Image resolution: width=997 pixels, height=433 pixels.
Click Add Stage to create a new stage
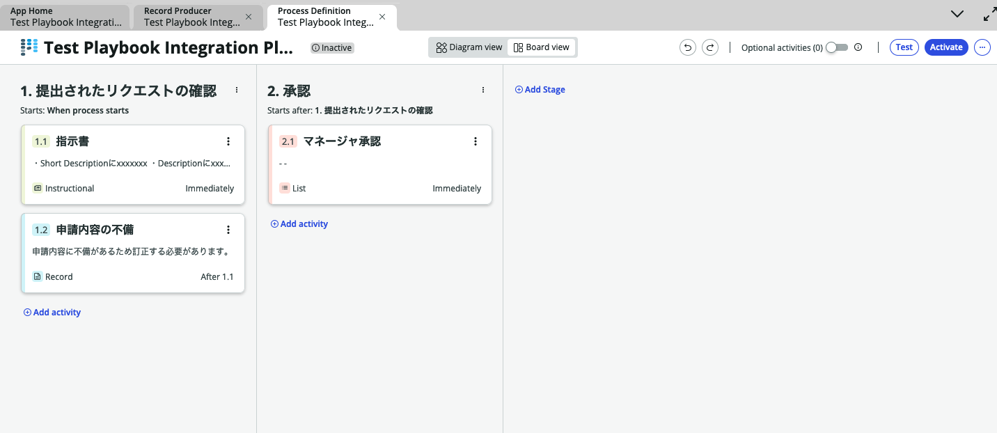[x=540, y=89]
